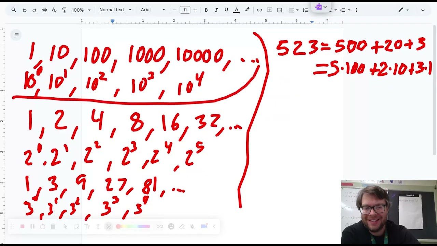Redo the last undone action
The height and width of the screenshot is (246, 437).
coord(34,10)
